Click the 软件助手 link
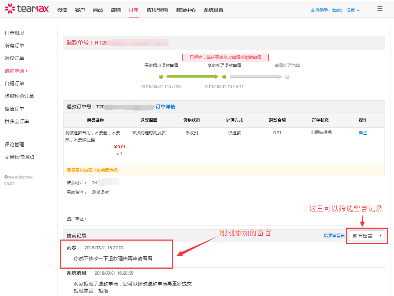 [319, 10]
